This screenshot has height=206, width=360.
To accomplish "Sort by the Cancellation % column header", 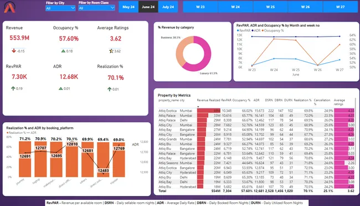I will coord(322,102).
